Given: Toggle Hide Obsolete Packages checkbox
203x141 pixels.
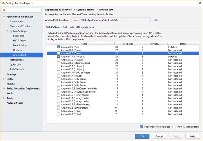Looking at the screenshot, I should (142, 127).
